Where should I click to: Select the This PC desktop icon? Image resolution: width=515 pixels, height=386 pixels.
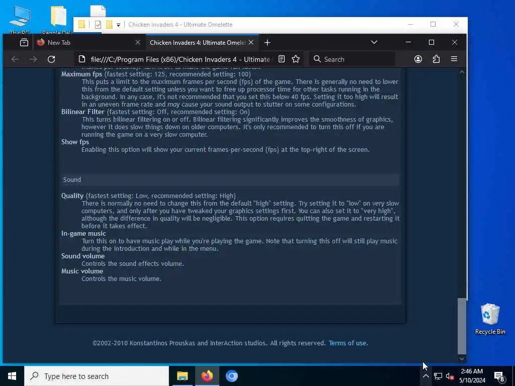click(x=20, y=20)
